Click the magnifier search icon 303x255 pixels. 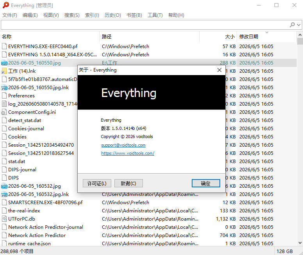click(292, 25)
